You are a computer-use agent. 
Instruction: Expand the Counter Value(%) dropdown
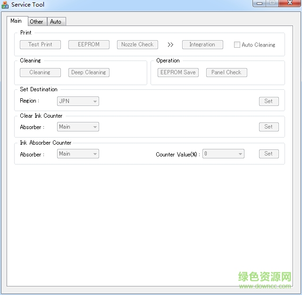point(223,154)
